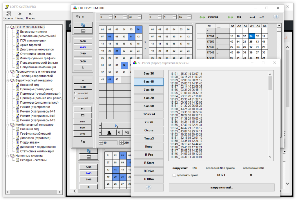Screen dimensions: 297x200
Task: Collapse Вероятностный генератор tree node
Action: (8, 80)
